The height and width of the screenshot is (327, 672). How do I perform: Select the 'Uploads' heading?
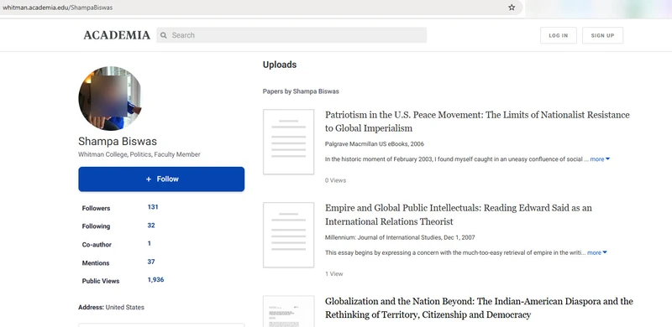[280, 65]
